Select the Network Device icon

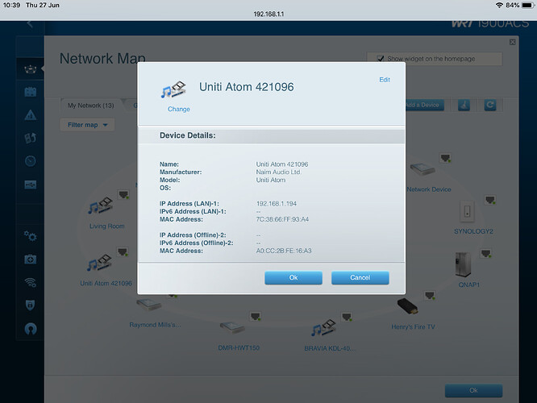tap(423, 169)
